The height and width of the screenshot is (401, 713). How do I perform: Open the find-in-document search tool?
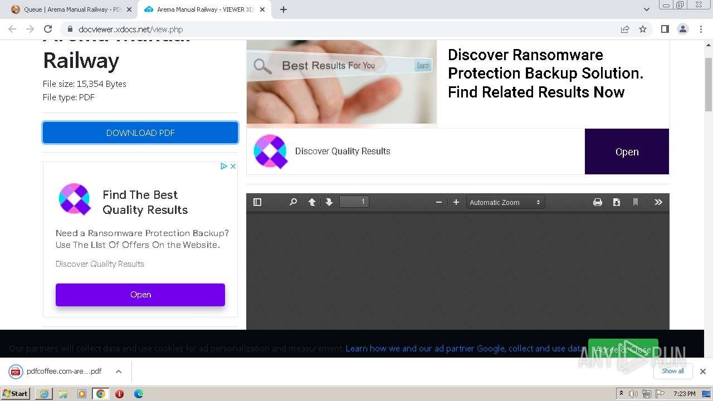[x=293, y=202]
